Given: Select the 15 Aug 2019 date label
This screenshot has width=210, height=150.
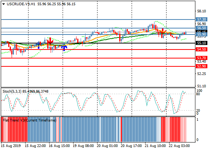Looking at the screenshot, I should [x=11, y=146].
